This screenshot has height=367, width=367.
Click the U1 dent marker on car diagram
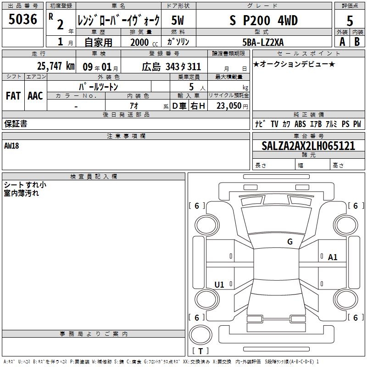219,285
